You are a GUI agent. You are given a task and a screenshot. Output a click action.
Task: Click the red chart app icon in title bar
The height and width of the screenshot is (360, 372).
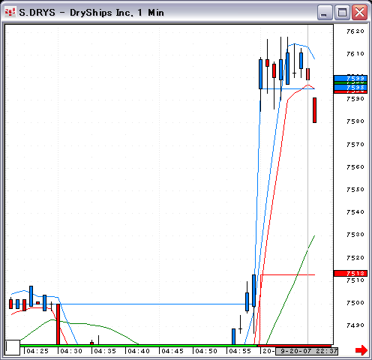pos(10,12)
